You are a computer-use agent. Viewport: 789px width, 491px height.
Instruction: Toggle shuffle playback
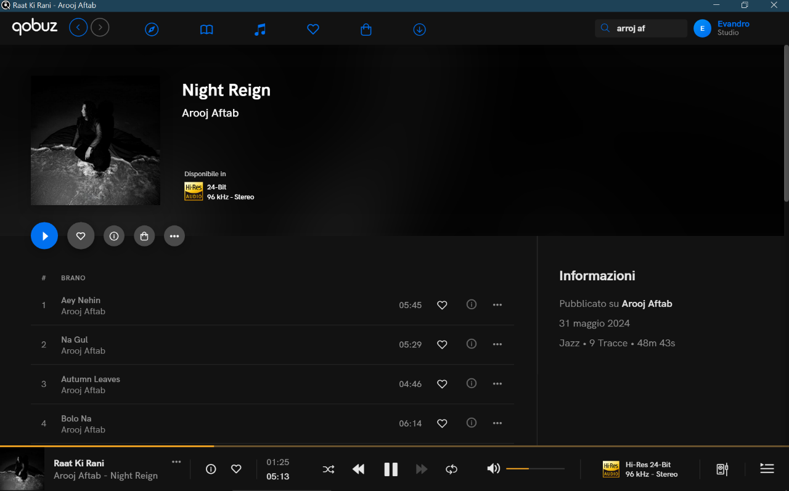[329, 469]
